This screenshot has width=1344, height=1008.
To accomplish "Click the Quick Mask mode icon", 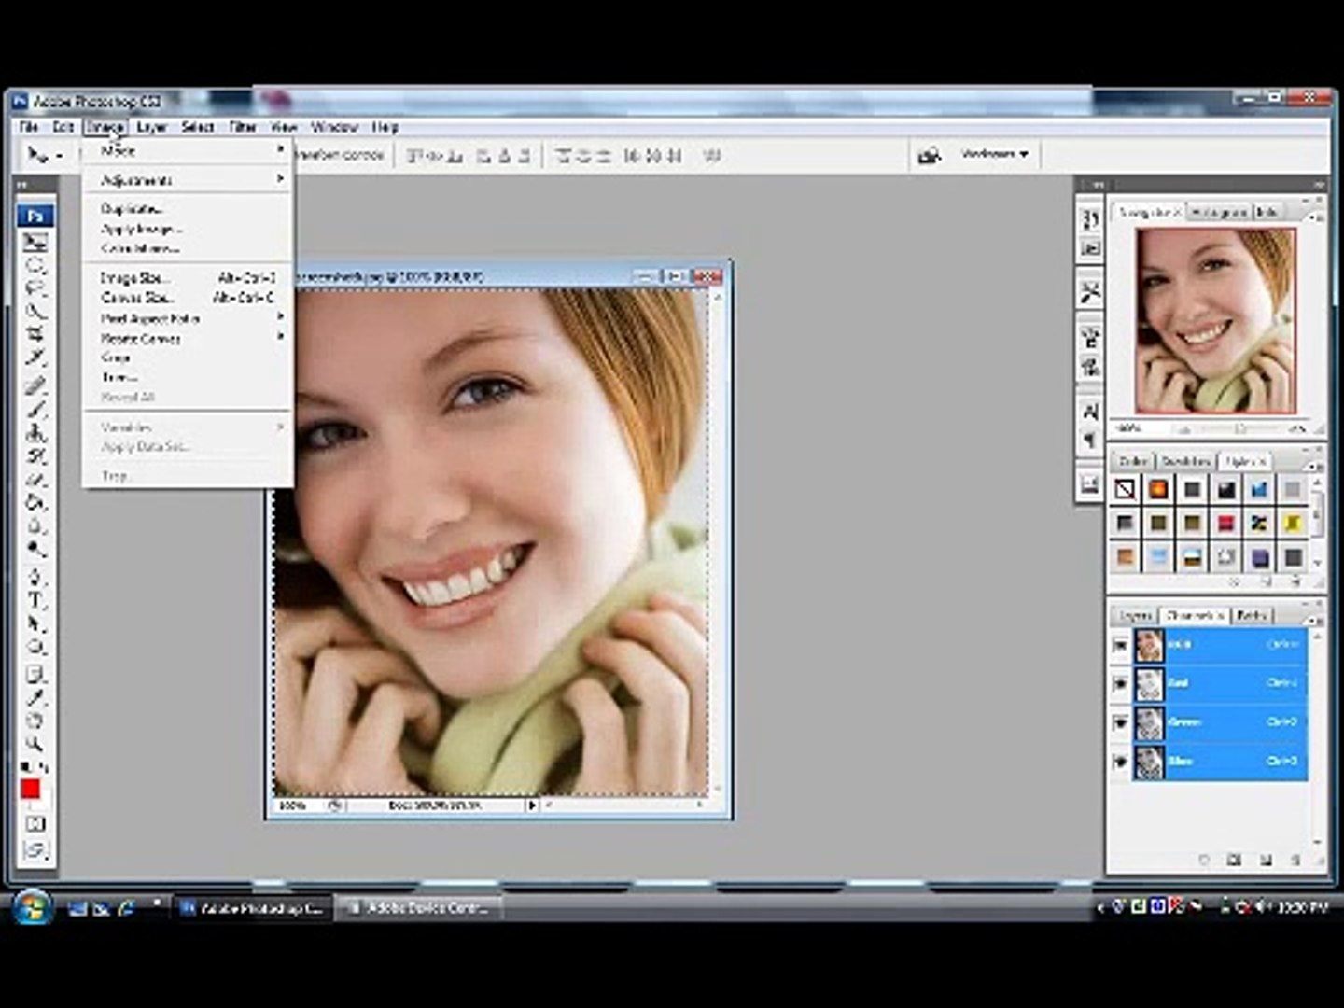I will pyautogui.click(x=35, y=824).
